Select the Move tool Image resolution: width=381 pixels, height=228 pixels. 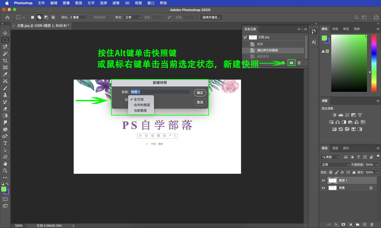5,33
